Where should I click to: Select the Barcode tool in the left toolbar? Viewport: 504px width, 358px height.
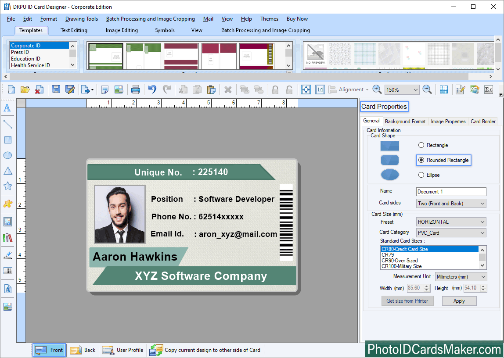pyautogui.click(x=7, y=271)
